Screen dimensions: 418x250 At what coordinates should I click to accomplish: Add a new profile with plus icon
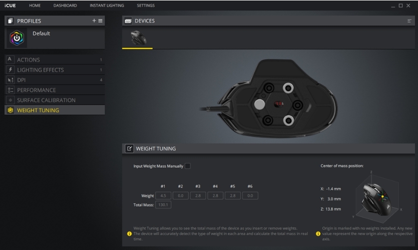pyautogui.click(x=94, y=20)
